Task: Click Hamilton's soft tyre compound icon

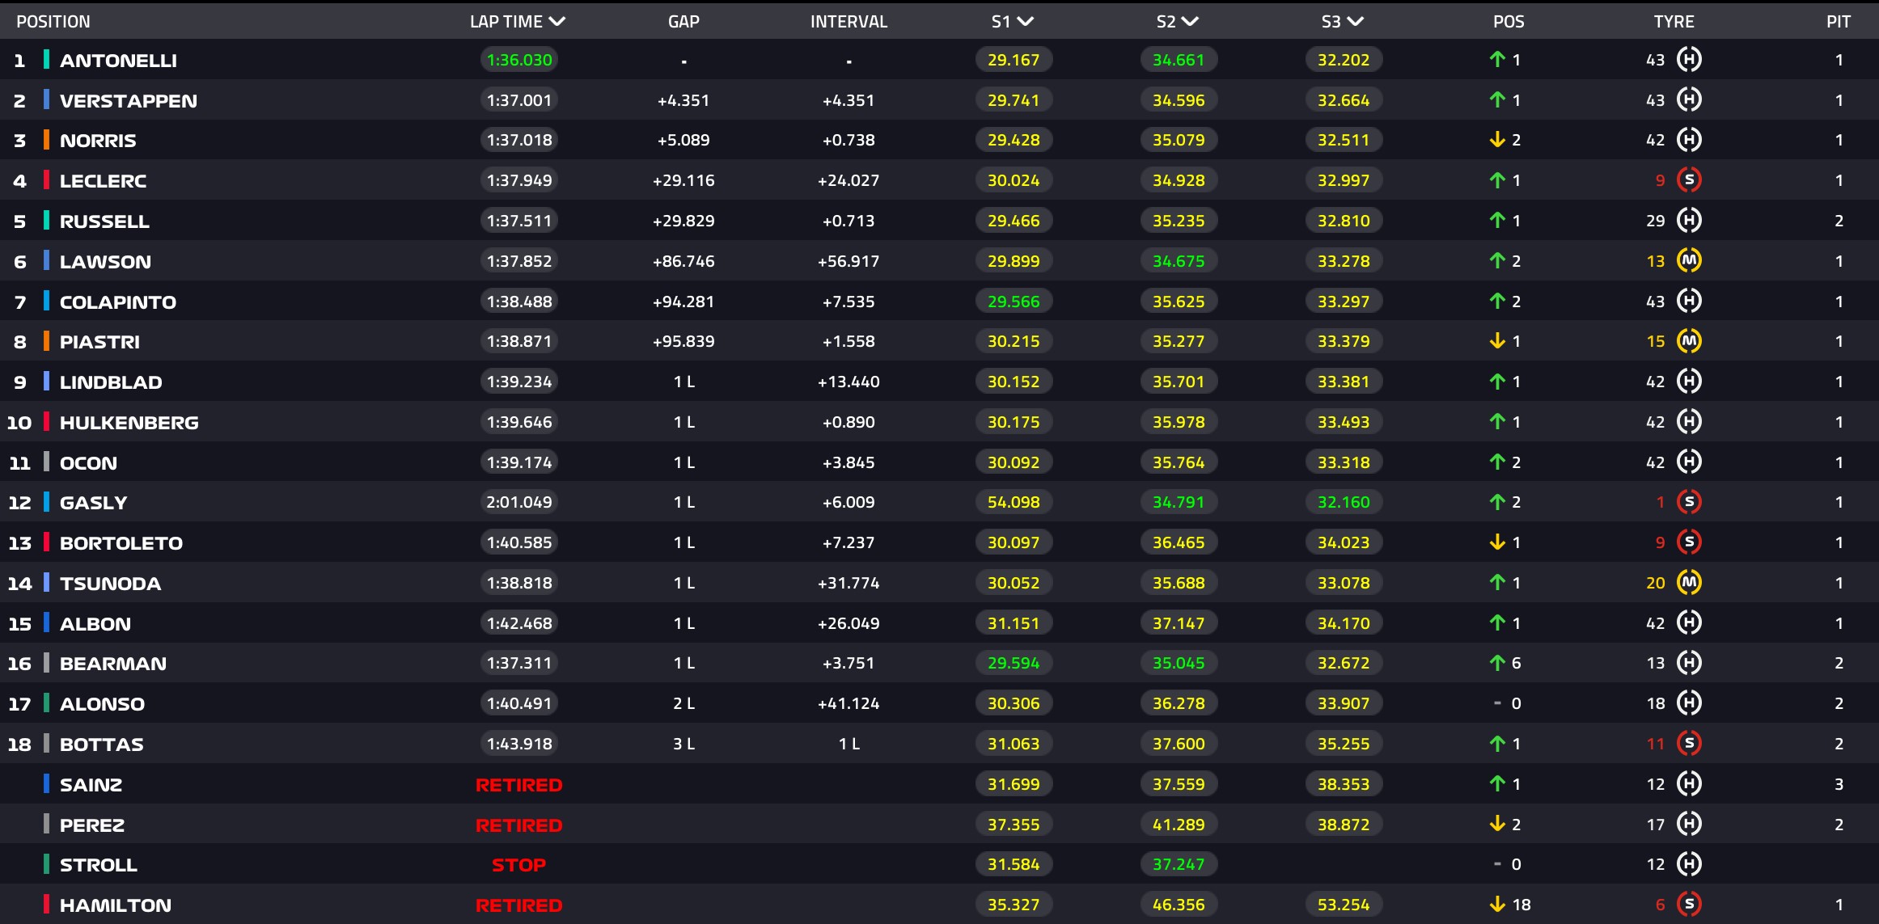Action: (1689, 904)
